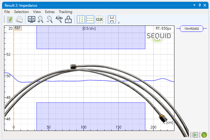Click the fit-to-screen view icon
This screenshot has width=210, height=140.
32,19
